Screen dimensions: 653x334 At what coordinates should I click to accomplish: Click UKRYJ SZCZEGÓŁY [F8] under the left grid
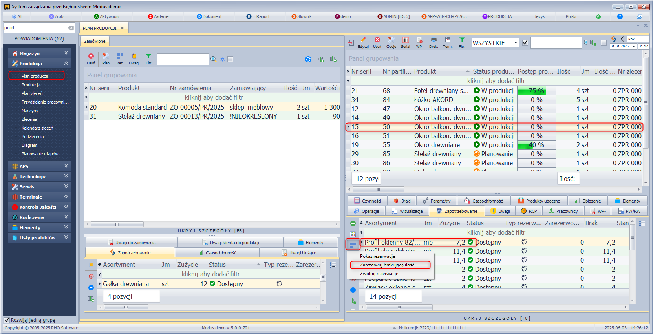(x=211, y=231)
